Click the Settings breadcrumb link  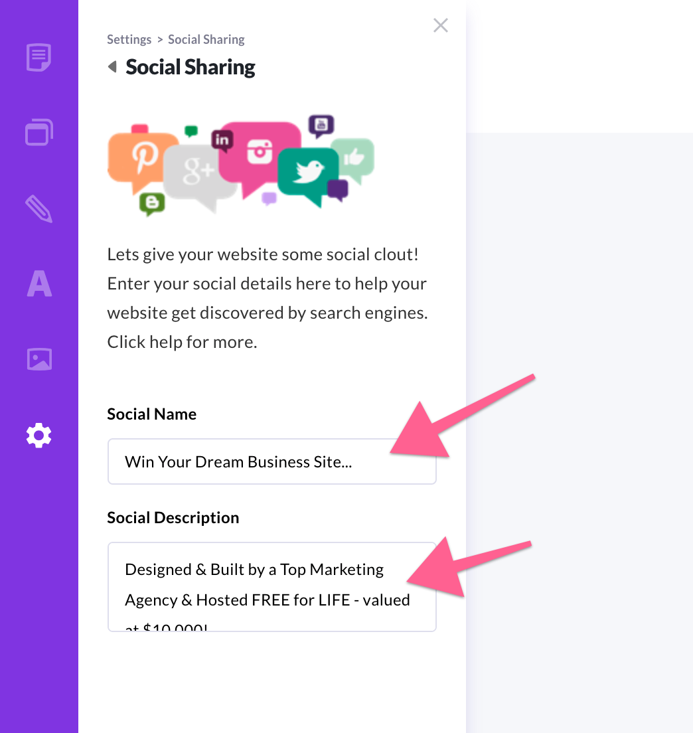pyautogui.click(x=129, y=39)
